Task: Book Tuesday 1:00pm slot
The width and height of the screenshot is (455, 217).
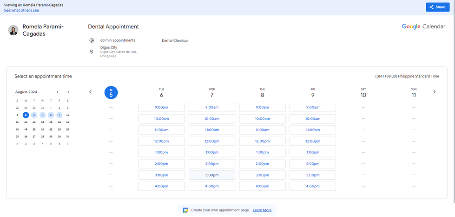Action: pyautogui.click(x=161, y=152)
